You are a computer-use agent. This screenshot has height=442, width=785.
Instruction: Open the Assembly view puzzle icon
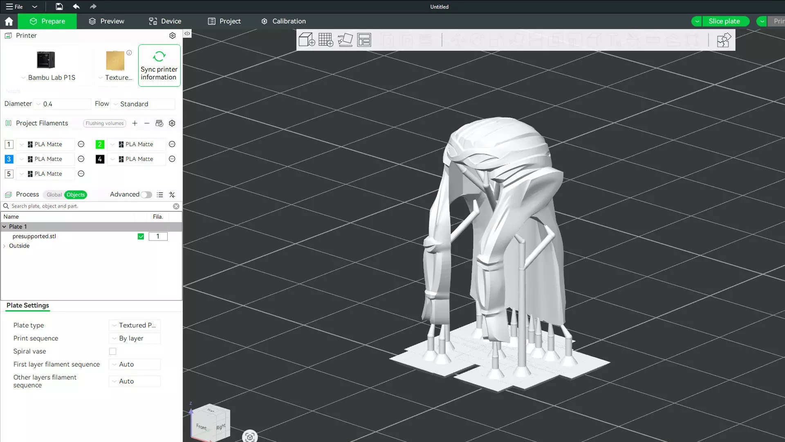click(724, 40)
